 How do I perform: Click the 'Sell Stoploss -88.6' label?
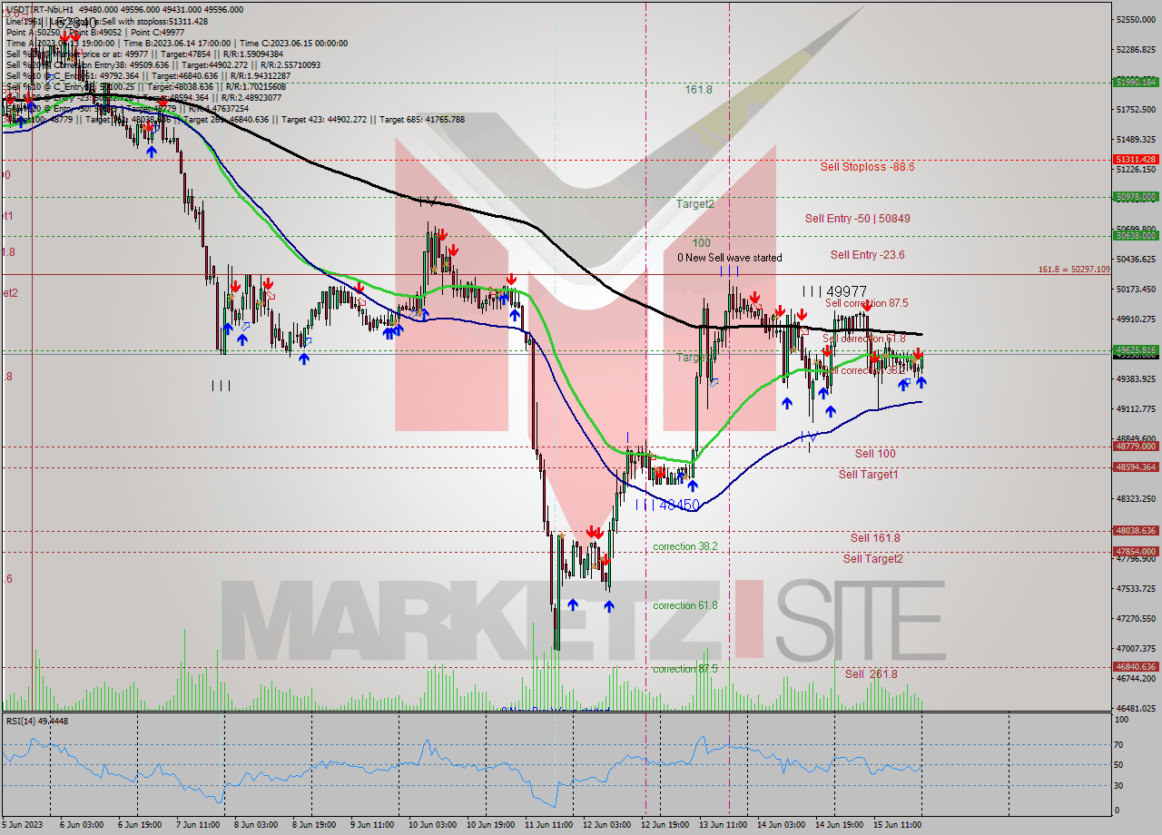point(867,167)
